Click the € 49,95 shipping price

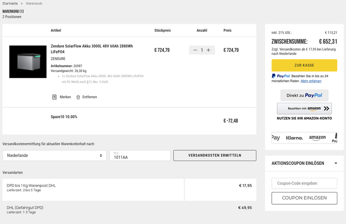click(245, 208)
